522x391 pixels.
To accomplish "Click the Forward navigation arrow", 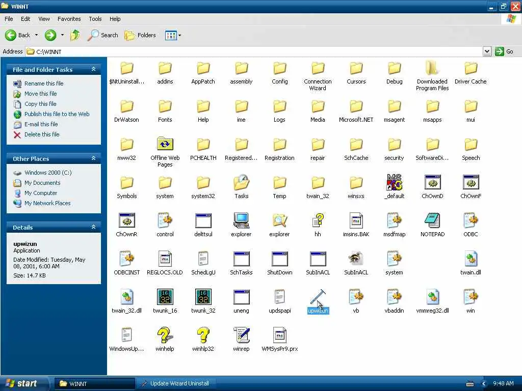I will (50, 35).
